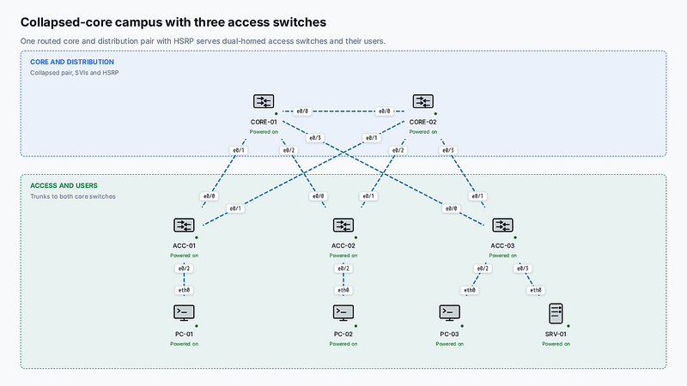Click the green status dot beside PC-02

pos(356,326)
